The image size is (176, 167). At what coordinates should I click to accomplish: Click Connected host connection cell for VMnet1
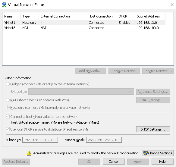(96, 23)
